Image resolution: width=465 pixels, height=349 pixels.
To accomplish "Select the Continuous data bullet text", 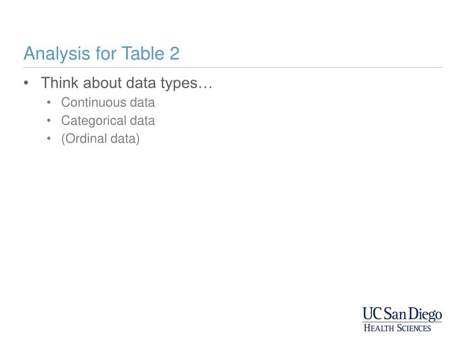I will coord(108,102).
